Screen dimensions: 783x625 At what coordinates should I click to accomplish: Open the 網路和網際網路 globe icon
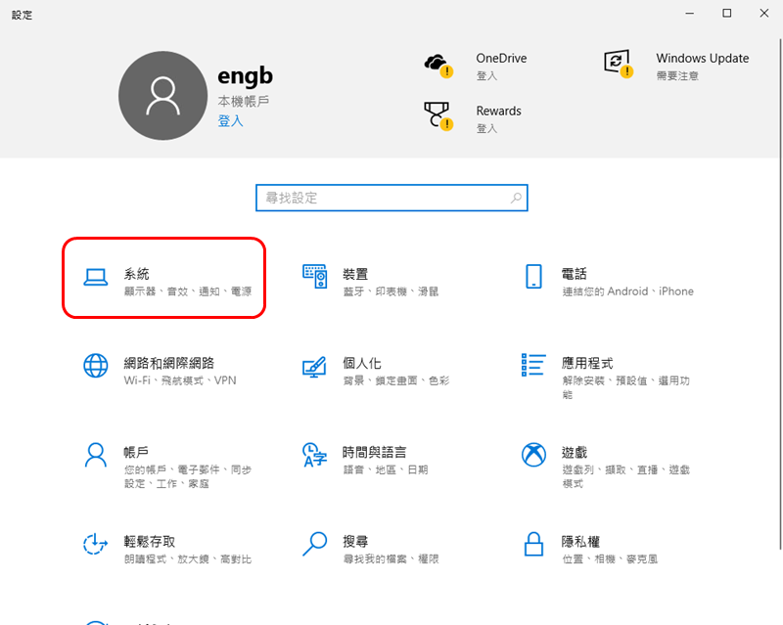click(x=95, y=366)
